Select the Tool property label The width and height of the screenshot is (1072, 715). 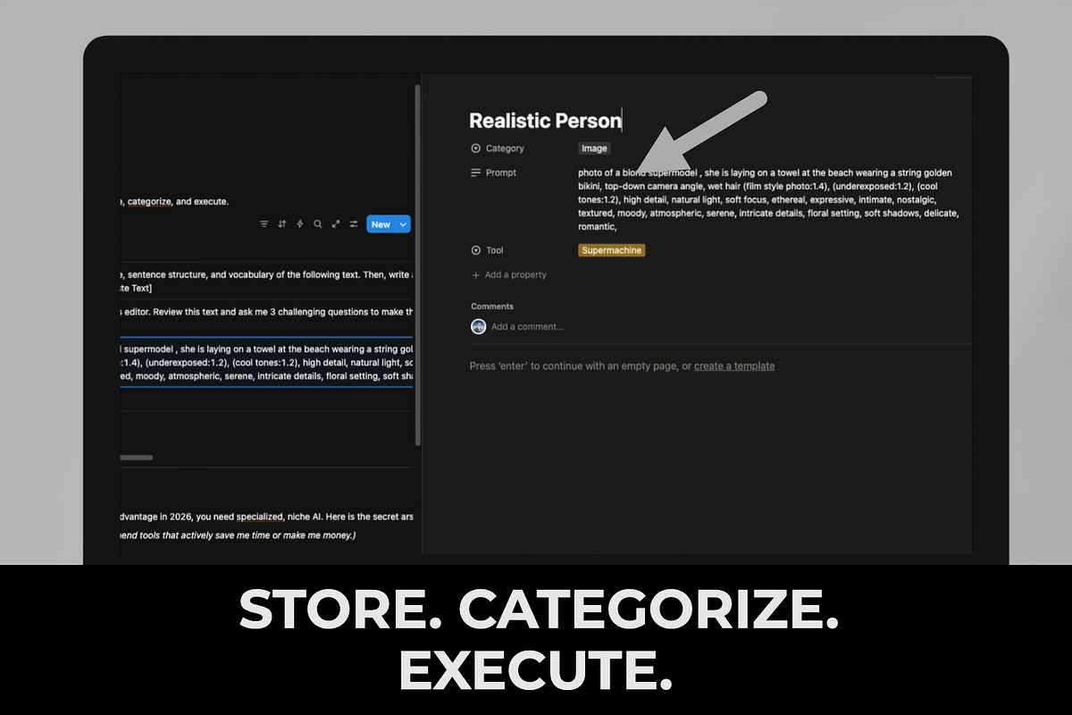point(495,250)
